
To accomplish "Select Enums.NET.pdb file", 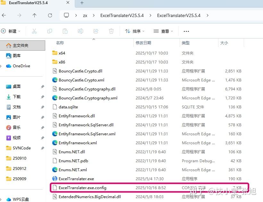I will coord(73,161).
